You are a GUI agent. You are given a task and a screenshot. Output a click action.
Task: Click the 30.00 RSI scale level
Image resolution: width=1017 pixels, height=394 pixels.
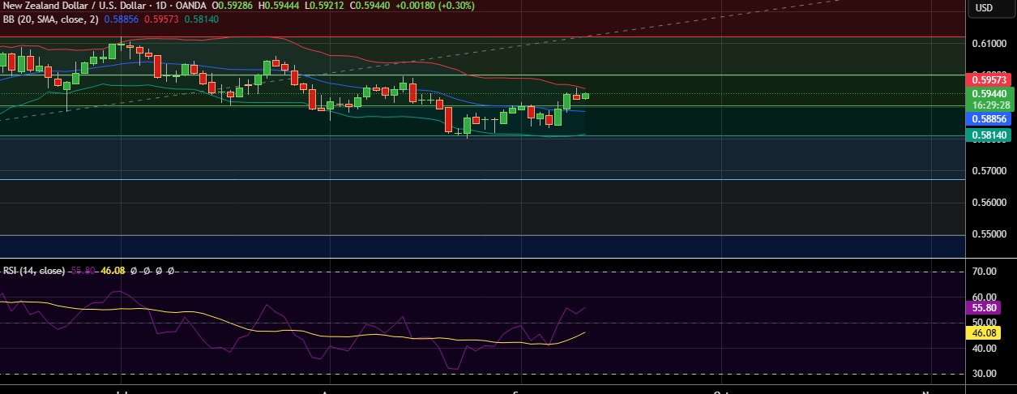tap(985, 374)
